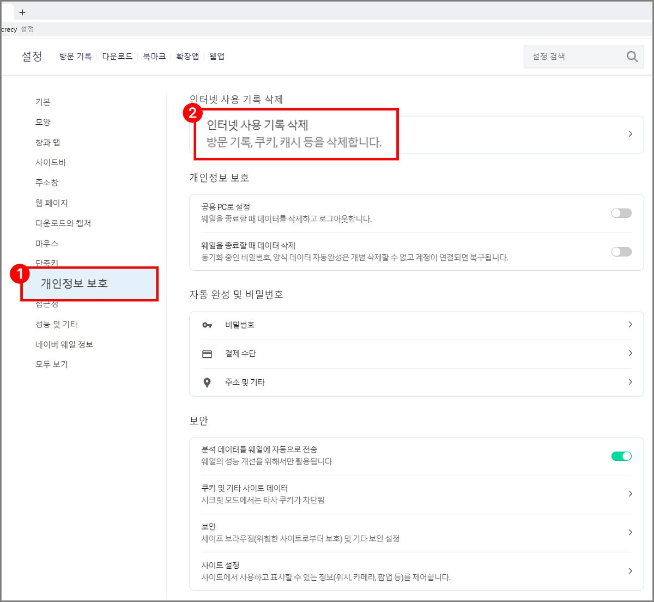Click the 설정 검색 search field

[x=572, y=57]
